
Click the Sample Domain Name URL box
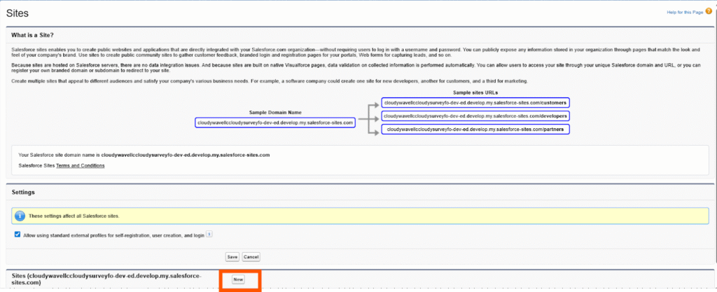(x=275, y=123)
